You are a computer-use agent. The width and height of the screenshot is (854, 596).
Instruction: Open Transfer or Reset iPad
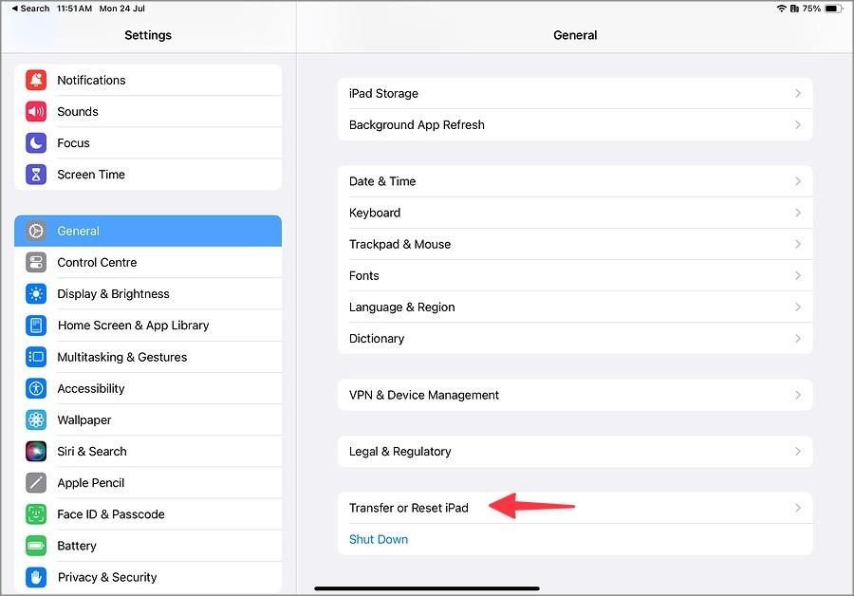(x=575, y=508)
